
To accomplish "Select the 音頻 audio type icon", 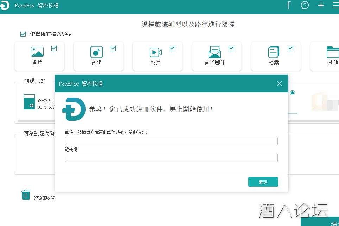I will tap(96, 52).
